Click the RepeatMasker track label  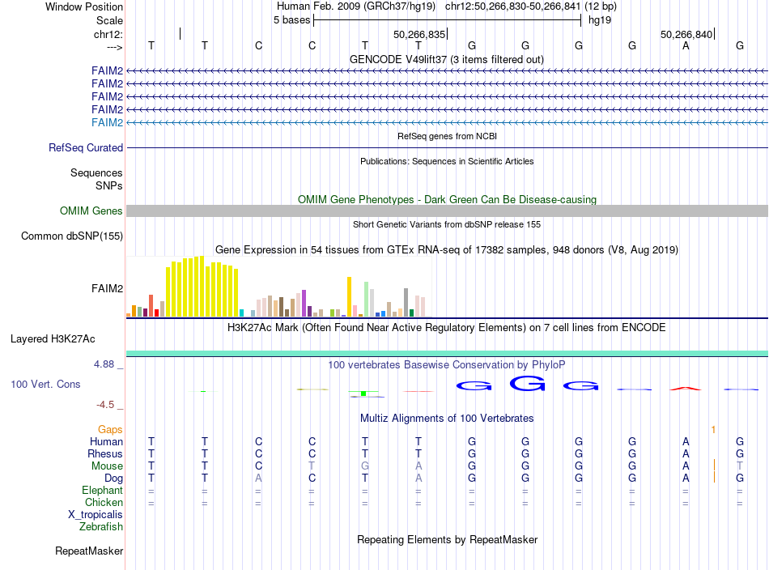pyautogui.click(x=89, y=551)
